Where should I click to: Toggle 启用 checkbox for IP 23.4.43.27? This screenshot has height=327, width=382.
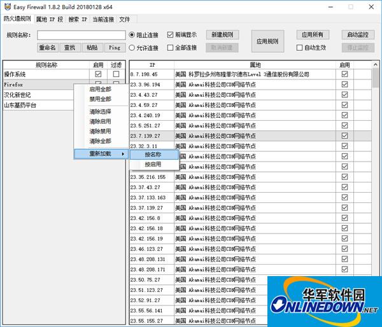pos(344,94)
